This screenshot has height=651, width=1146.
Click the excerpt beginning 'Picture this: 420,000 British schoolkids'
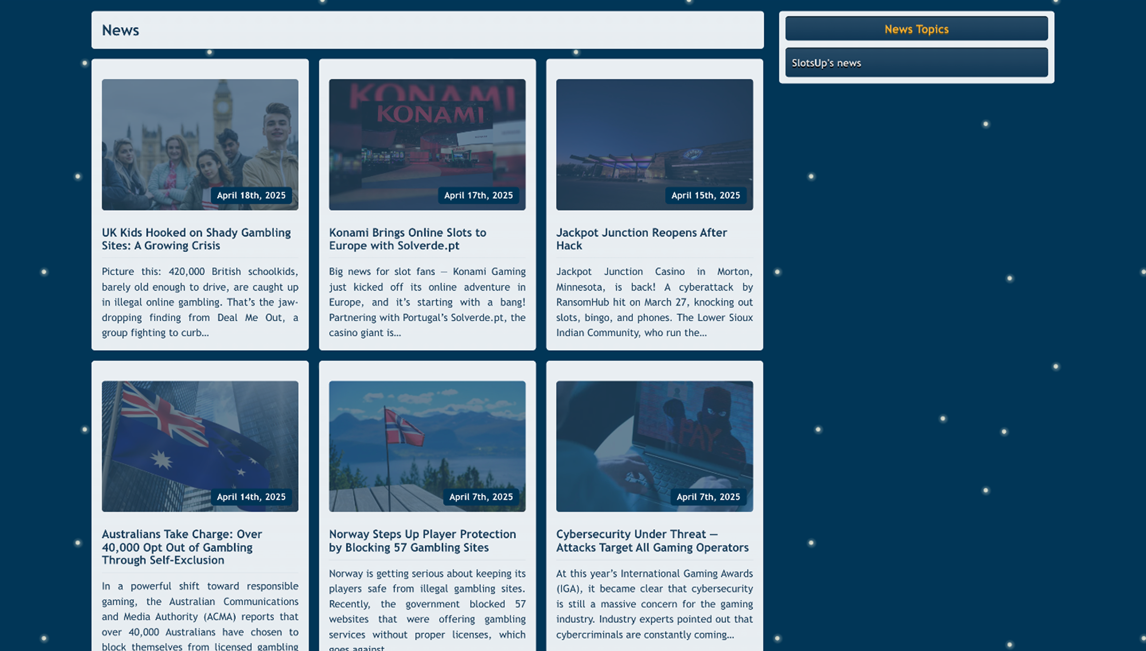[200, 302]
